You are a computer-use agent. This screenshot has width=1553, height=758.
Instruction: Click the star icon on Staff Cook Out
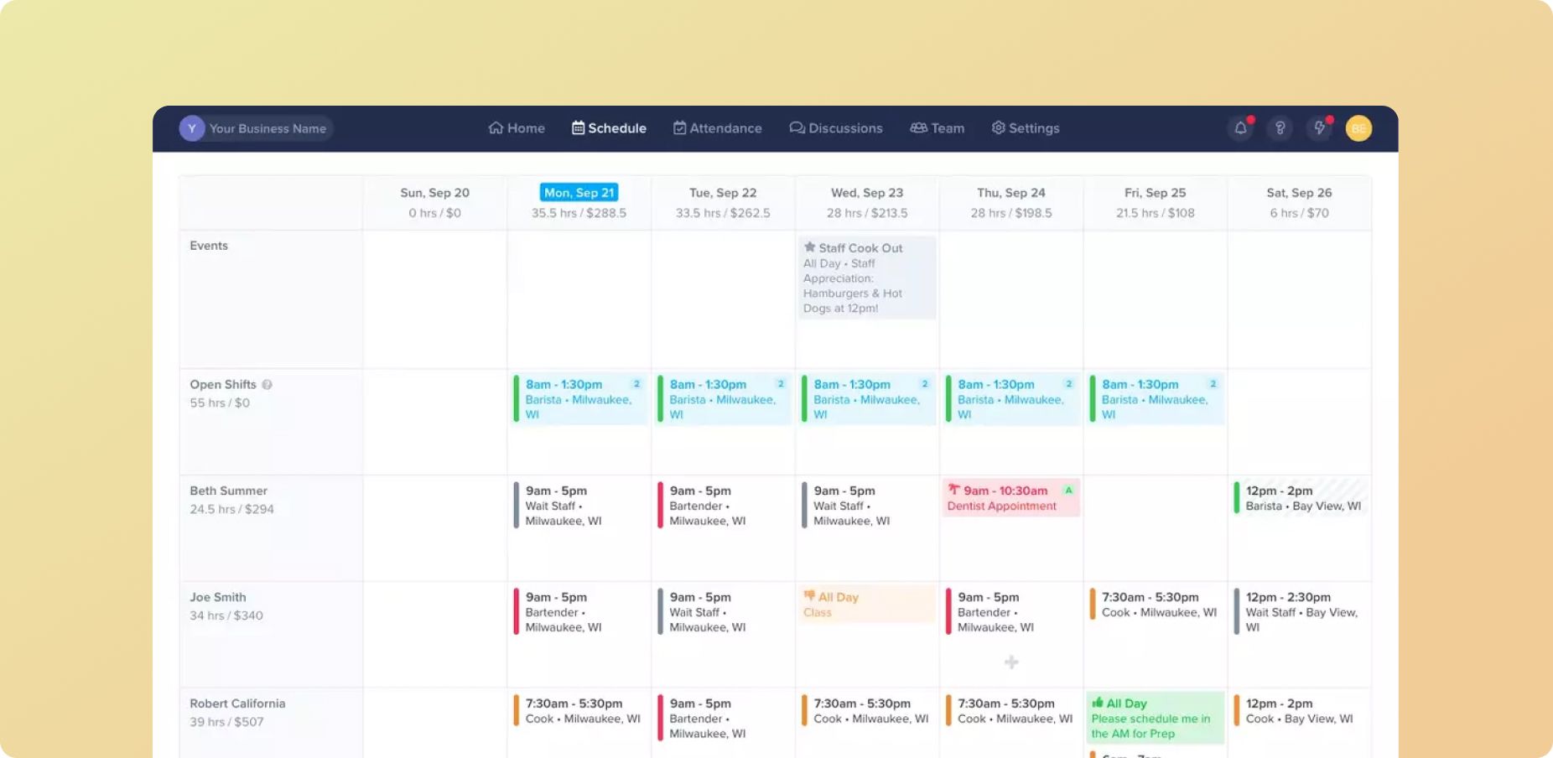point(809,247)
